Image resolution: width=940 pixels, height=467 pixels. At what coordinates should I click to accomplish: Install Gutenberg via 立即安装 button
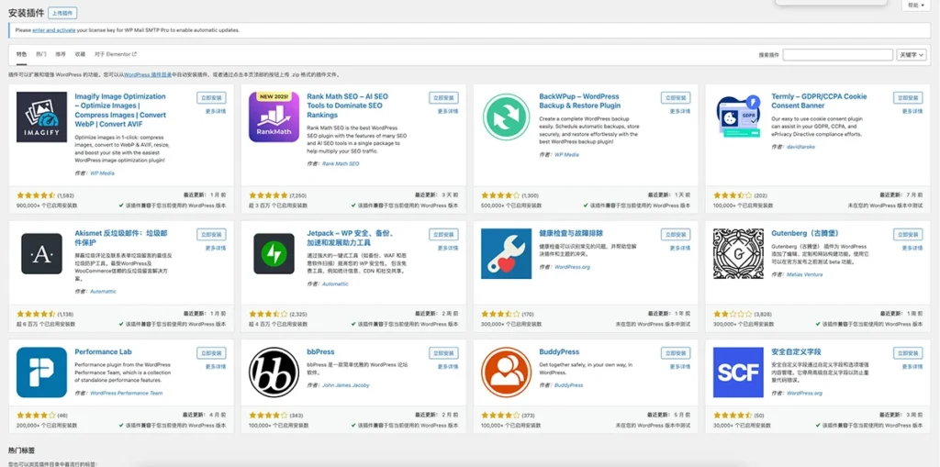[x=908, y=234]
